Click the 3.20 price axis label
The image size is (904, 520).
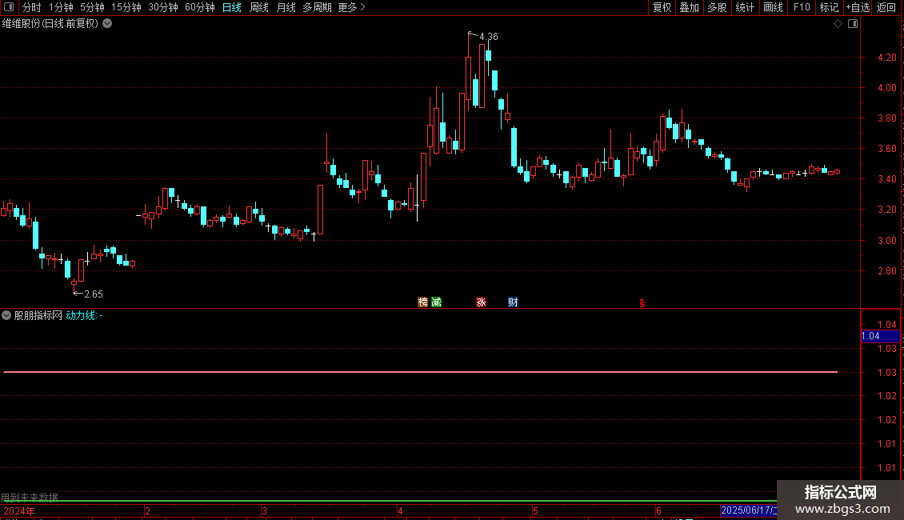coord(886,210)
